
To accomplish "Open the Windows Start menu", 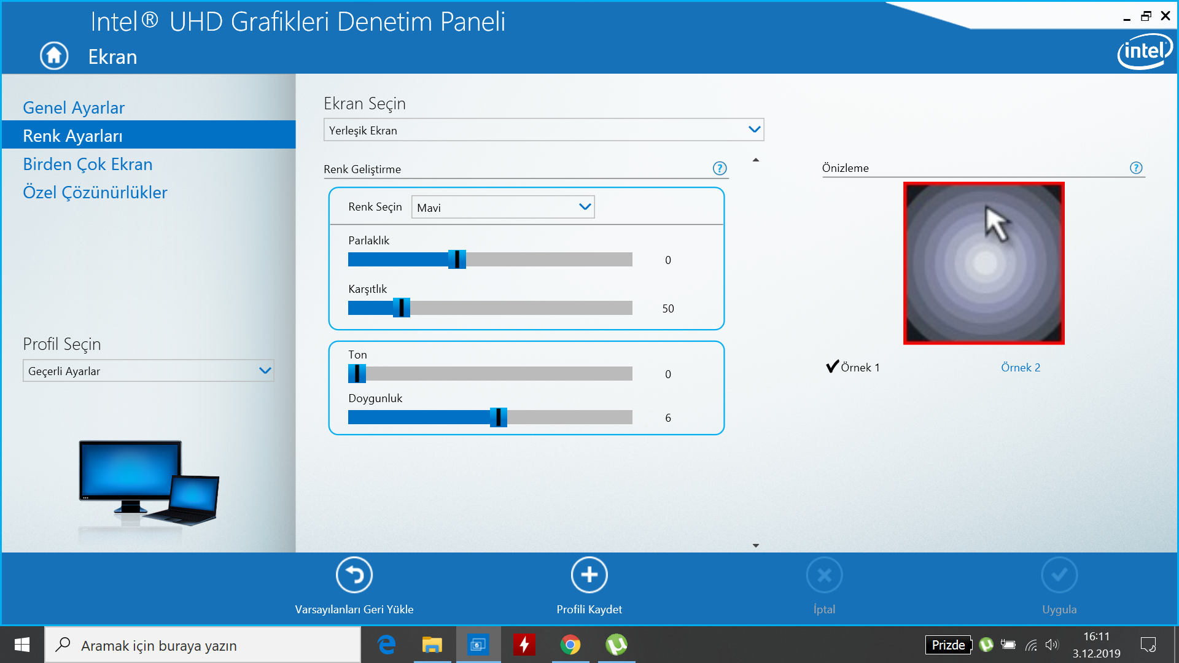I will click(22, 645).
